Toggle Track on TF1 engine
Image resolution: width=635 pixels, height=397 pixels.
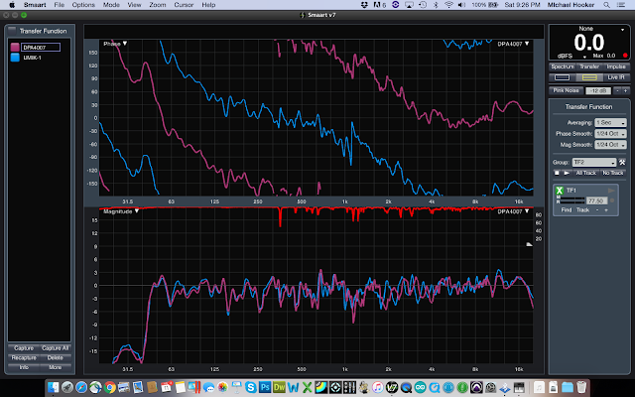click(x=582, y=209)
